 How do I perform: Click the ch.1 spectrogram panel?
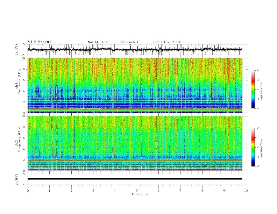tap(135, 85)
